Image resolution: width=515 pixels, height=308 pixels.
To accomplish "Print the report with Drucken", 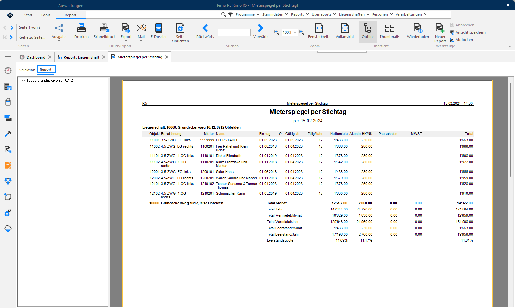I will [81, 31].
